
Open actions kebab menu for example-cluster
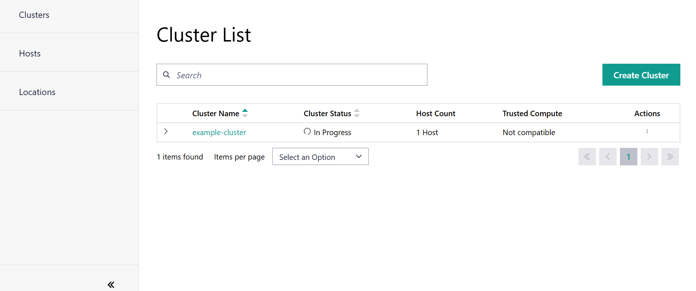(x=647, y=131)
